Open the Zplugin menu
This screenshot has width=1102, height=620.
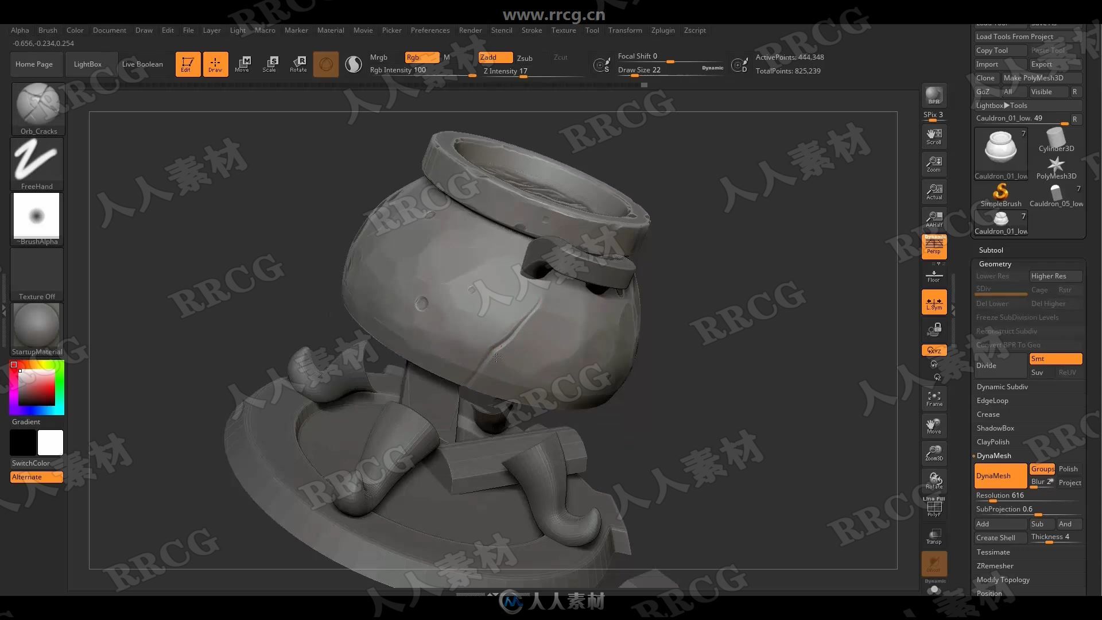click(663, 30)
